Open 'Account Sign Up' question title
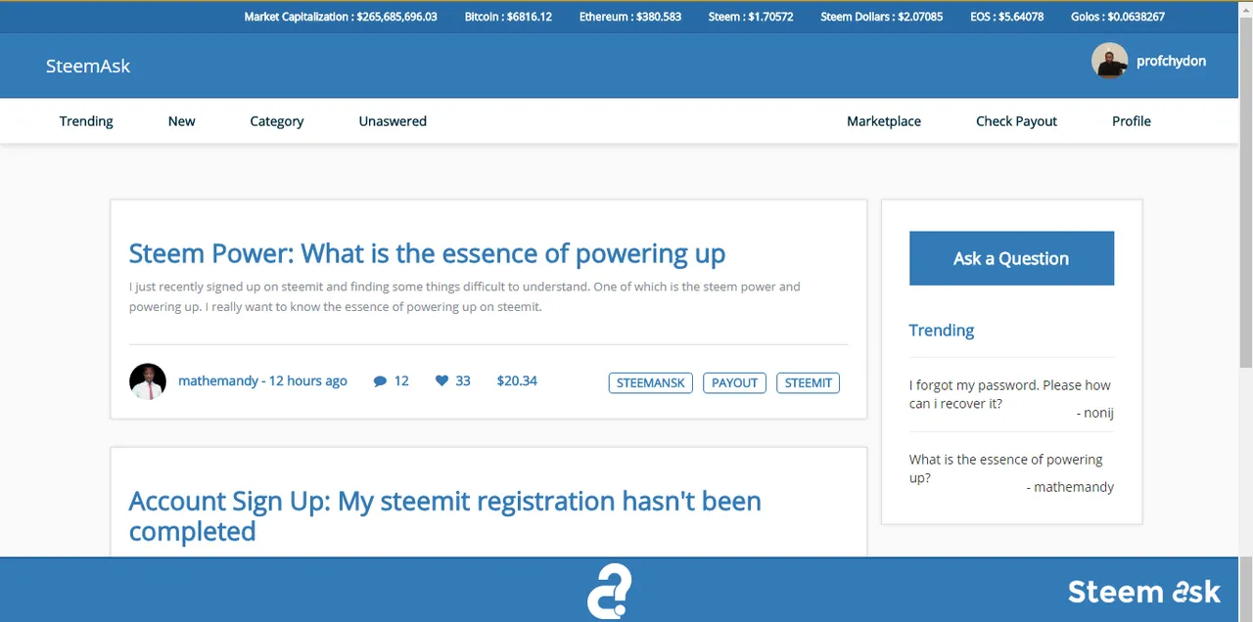The width and height of the screenshot is (1253, 622). (444, 515)
